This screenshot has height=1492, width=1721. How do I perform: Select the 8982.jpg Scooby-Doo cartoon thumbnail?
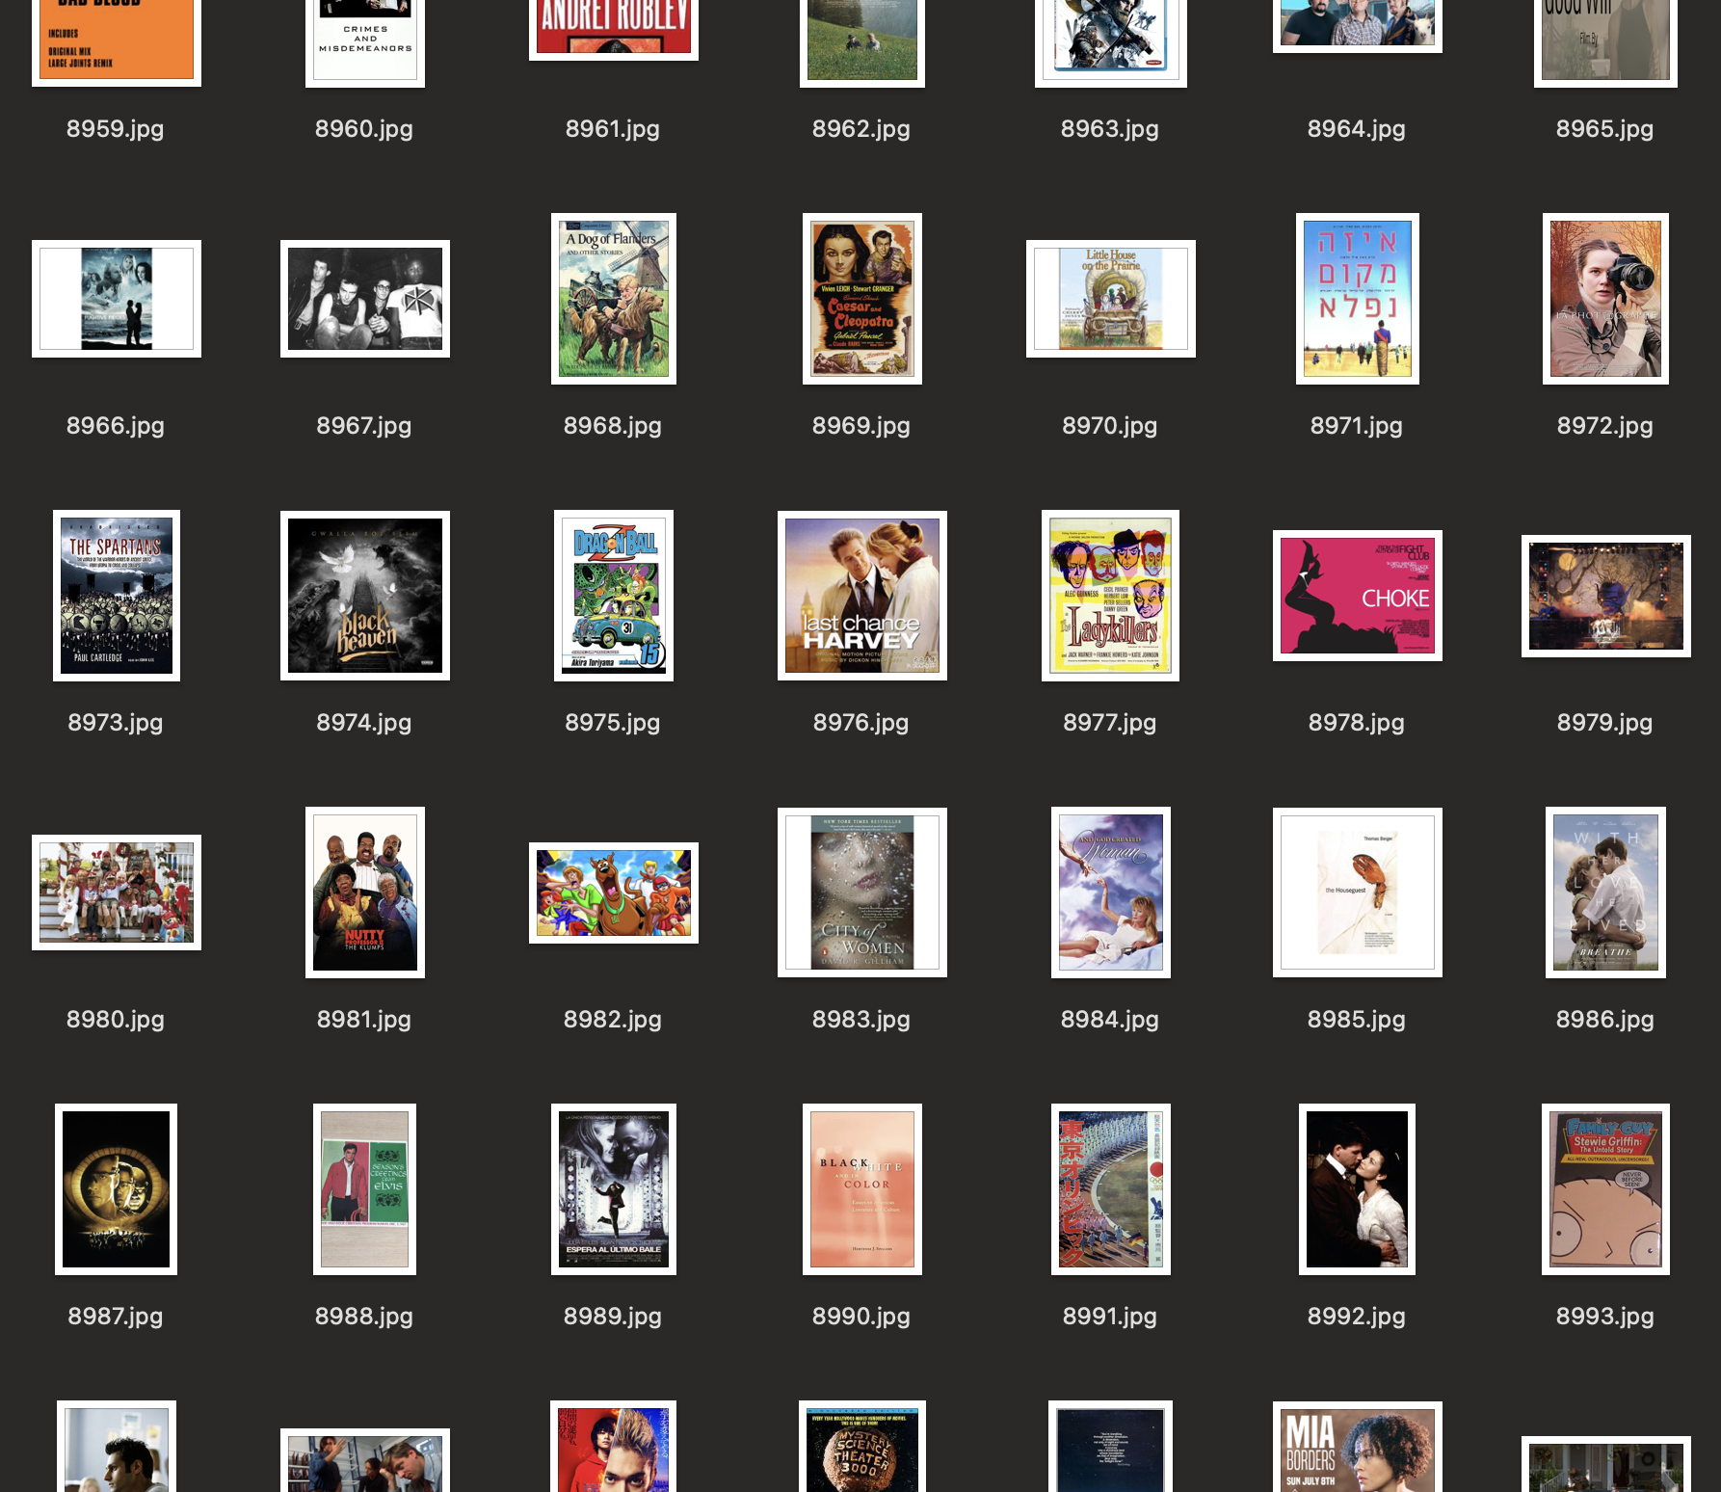point(614,893)
